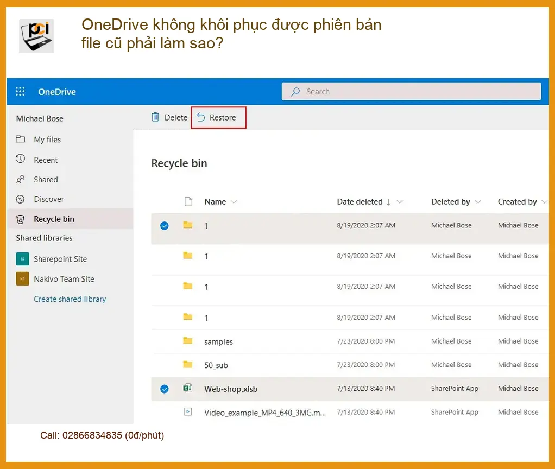The image size is (555, 469).
Task: Open Sharepoint Site shared library
Action: point(60,259)
